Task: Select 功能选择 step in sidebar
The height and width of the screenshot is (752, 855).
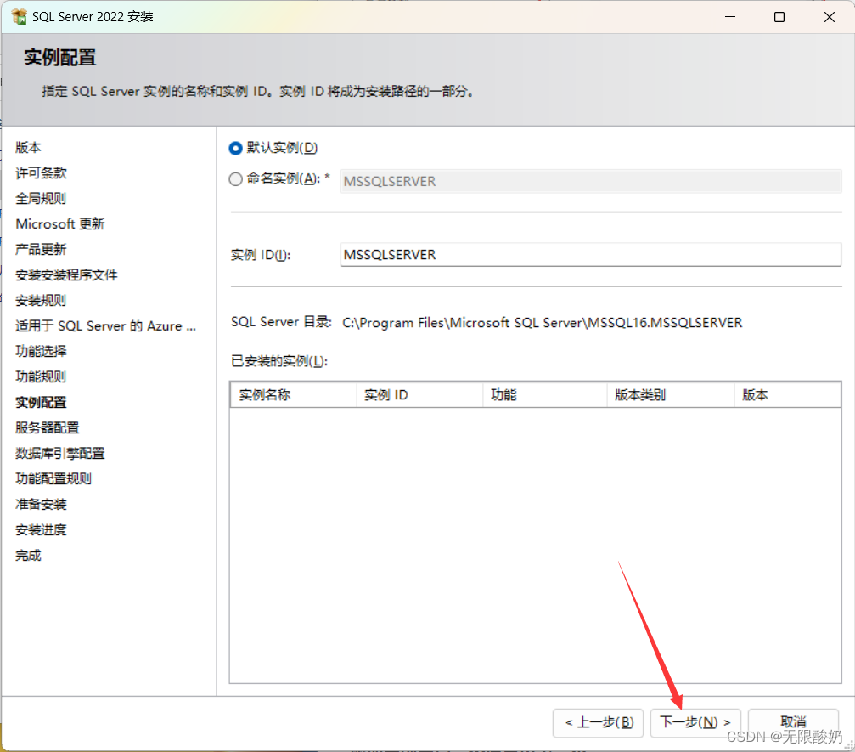Action: pyautogui.click(x=41, y=352)
